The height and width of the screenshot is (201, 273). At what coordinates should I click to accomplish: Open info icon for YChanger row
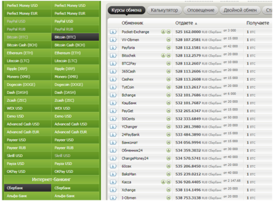113,126
